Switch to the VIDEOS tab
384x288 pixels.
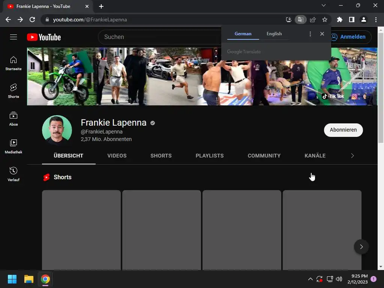pos(117,156)
